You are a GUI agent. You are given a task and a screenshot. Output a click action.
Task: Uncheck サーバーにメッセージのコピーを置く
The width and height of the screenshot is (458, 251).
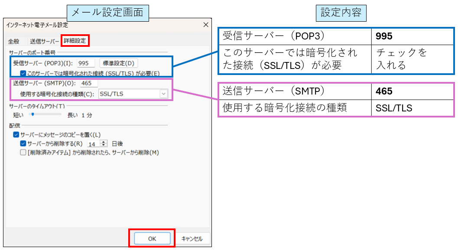16,134
